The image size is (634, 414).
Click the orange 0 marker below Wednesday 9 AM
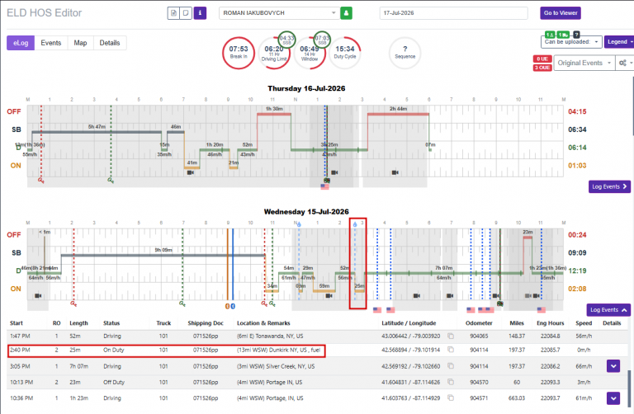227,307
